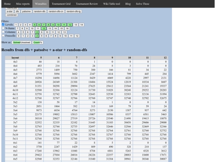Click the column header labeled 9 in the table
Image resolution: width=216 pixels, height=162 pixels.
tap(106, 58)
